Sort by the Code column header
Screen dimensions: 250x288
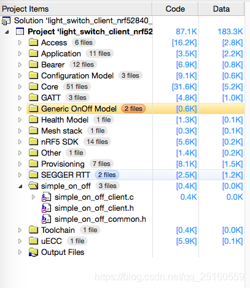point(175,9)
